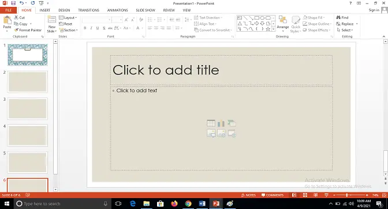
Task: Toggle Italic formatting
Action: tap(91, 28)
